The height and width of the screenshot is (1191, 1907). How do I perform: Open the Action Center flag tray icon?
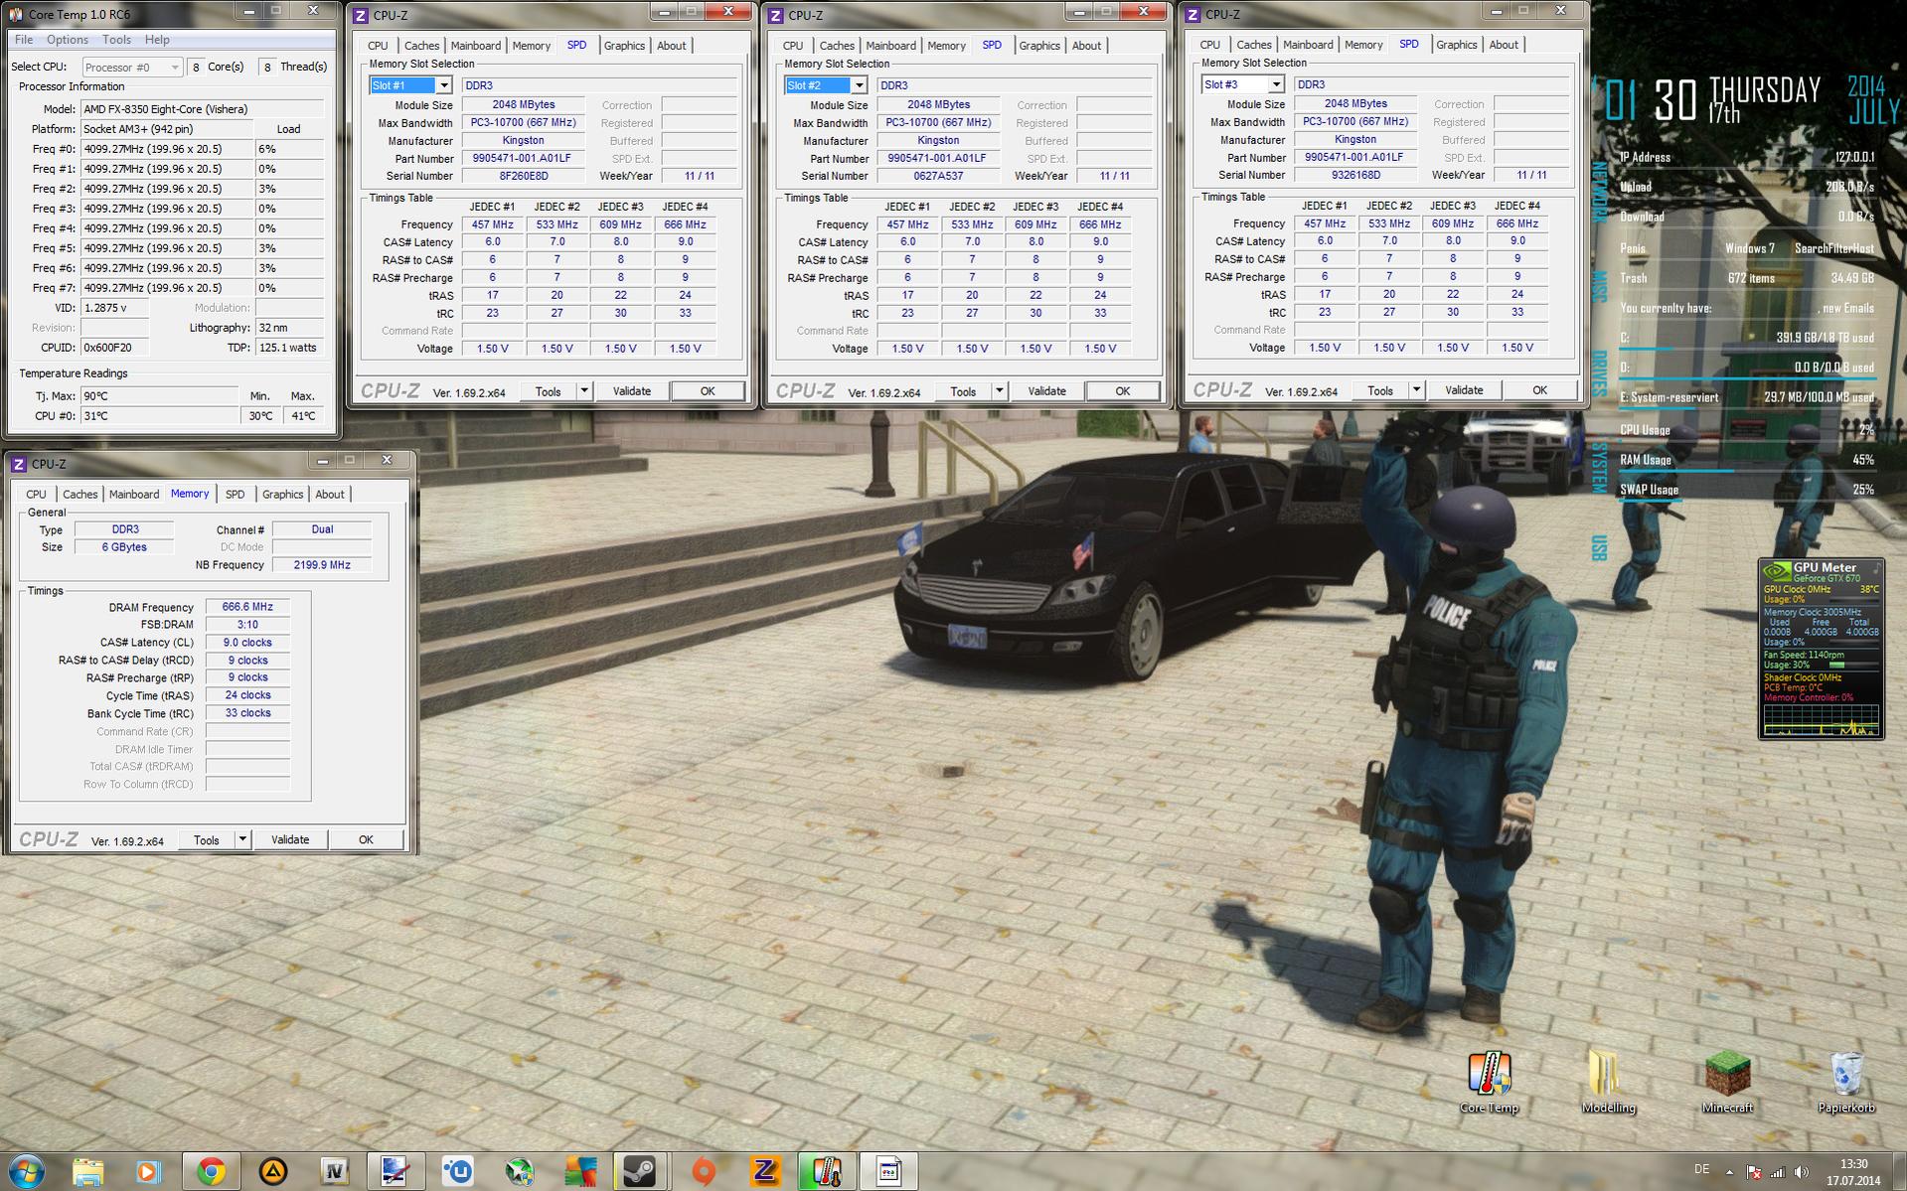1754,1172
